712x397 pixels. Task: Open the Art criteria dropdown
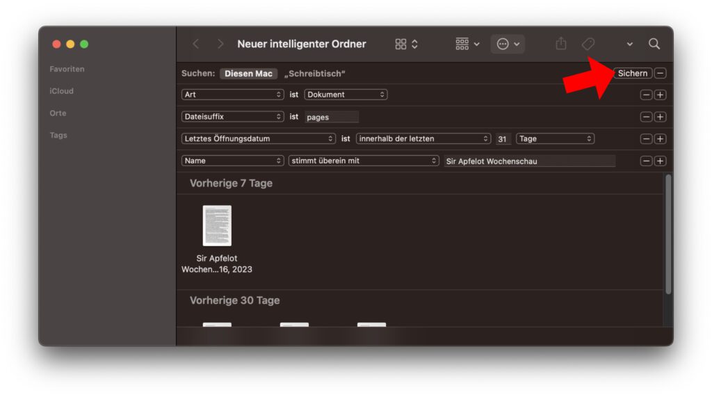pos(232,95)
